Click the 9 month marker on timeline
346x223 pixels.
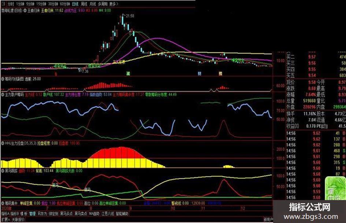tap(131, 208)
